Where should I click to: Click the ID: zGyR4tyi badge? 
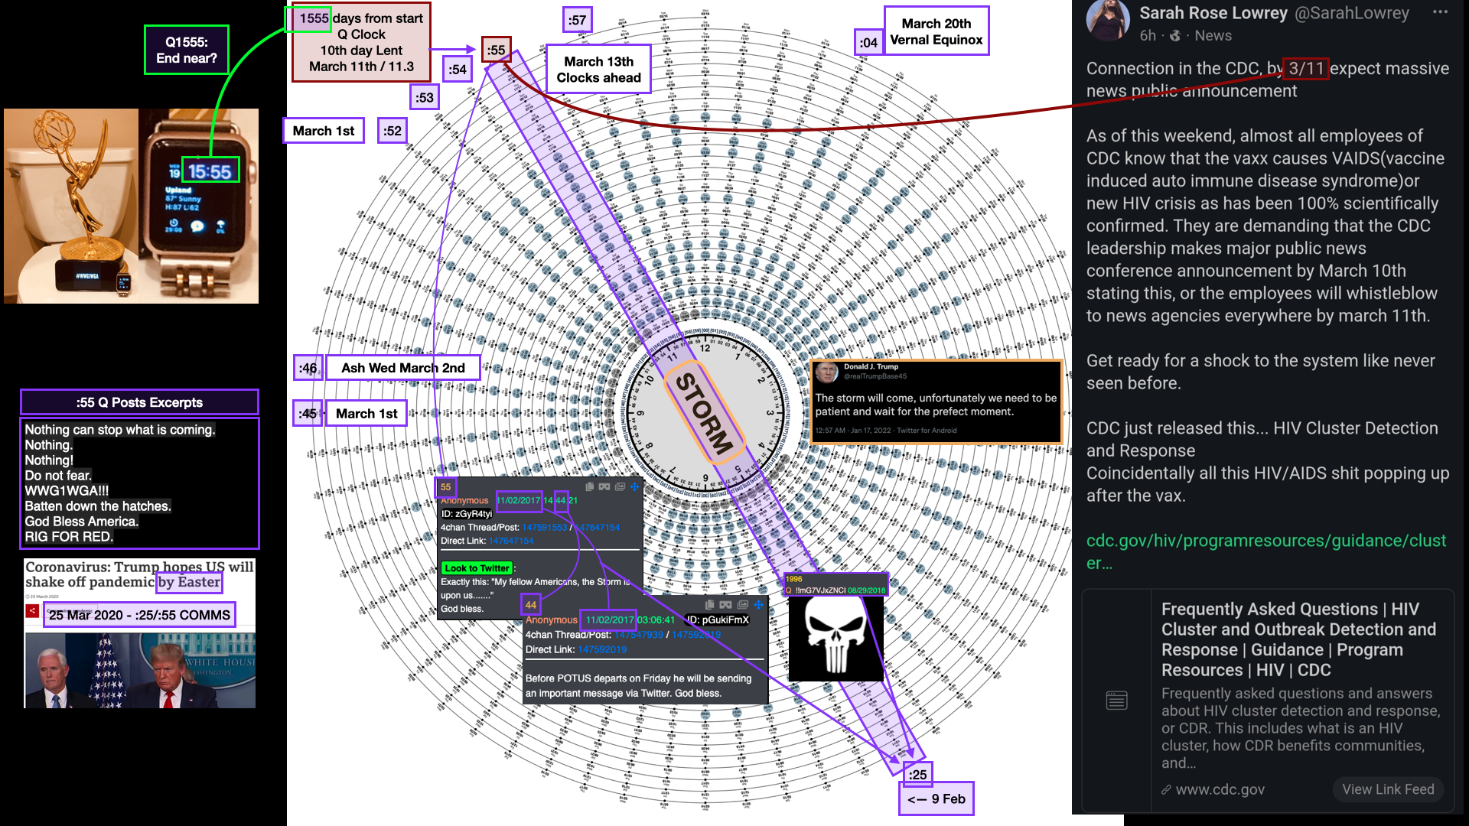coord(467,514)
